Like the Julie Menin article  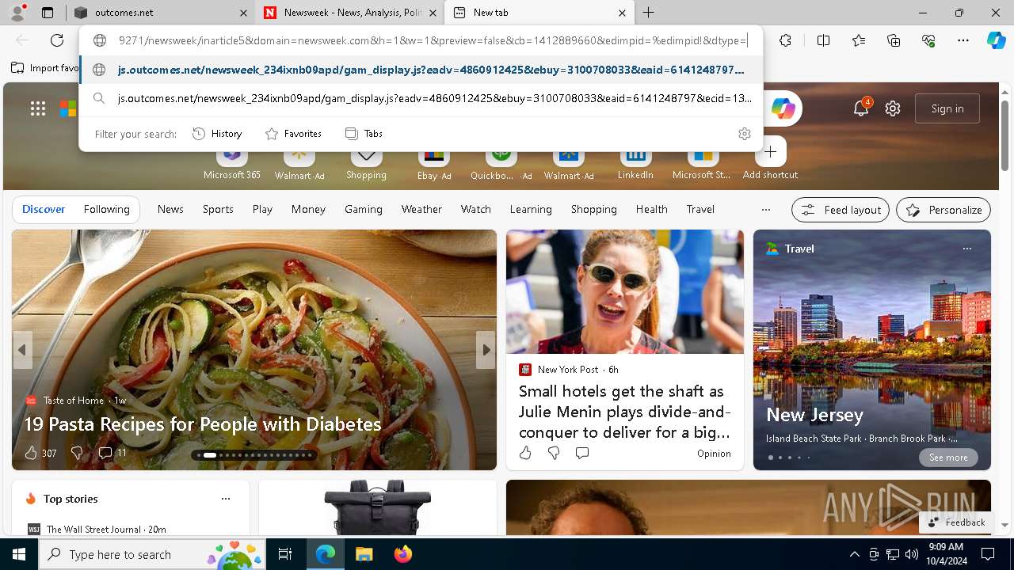[x=525, y=453]
